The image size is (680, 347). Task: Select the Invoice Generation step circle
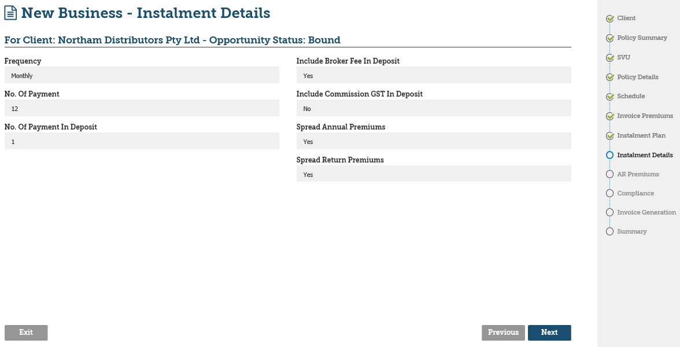pyautogui.click(x=609, y=212)
